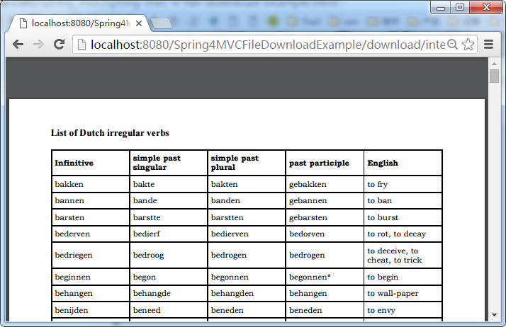Click the cell 'barstte'
The image size is (506, 327).
coord(169,217)
